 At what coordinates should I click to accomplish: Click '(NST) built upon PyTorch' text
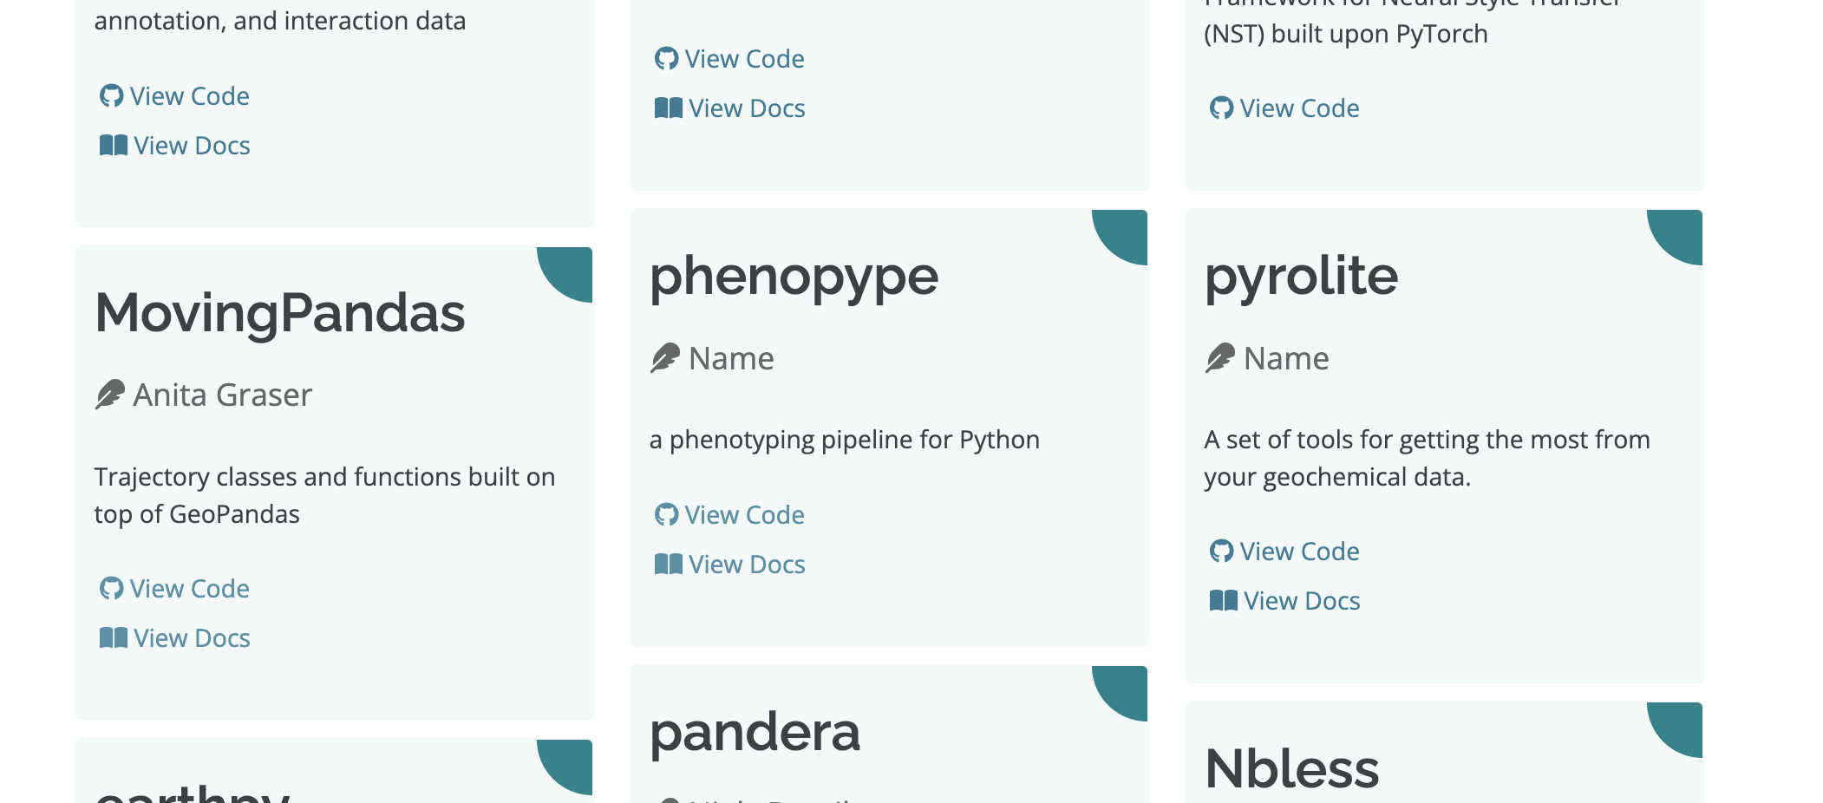(1345, 35)
